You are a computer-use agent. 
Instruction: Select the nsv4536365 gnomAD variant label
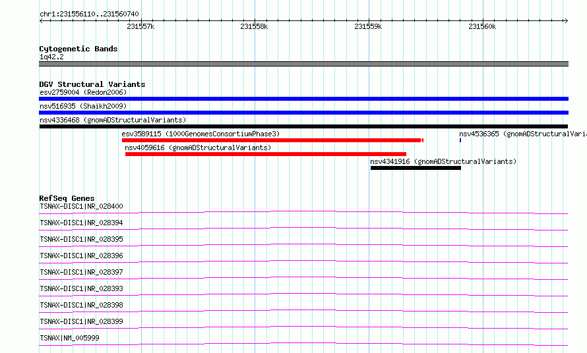tap(523, 134)
